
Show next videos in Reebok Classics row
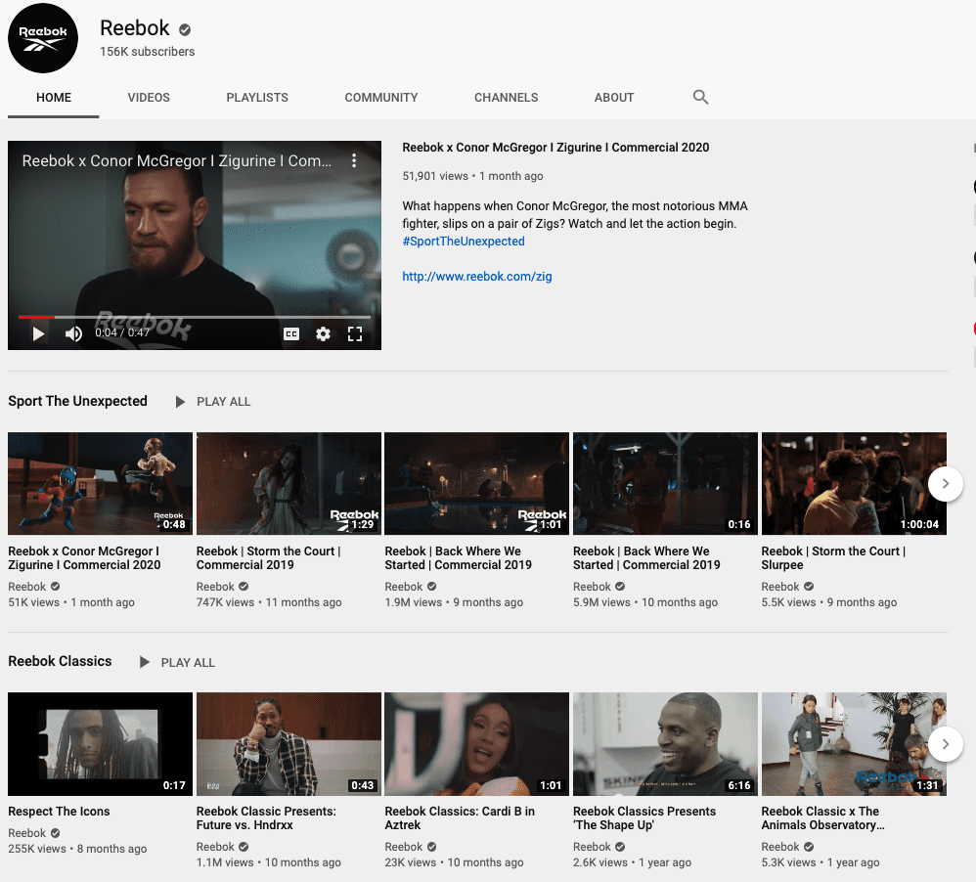[946, 744]
